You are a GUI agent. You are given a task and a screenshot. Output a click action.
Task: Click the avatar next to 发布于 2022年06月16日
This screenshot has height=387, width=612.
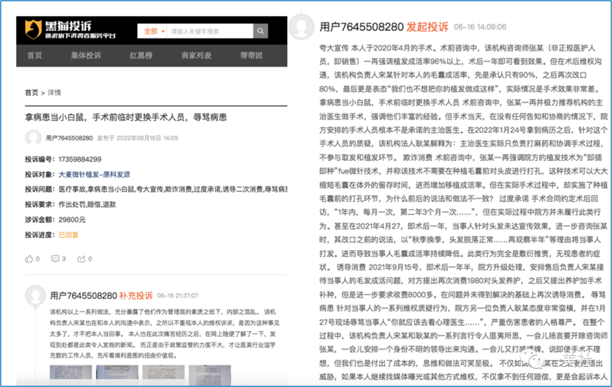pyautogui.click(x=33, y=138)
